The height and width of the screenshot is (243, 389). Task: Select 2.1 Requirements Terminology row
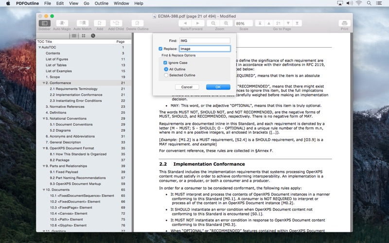point(84,89)
